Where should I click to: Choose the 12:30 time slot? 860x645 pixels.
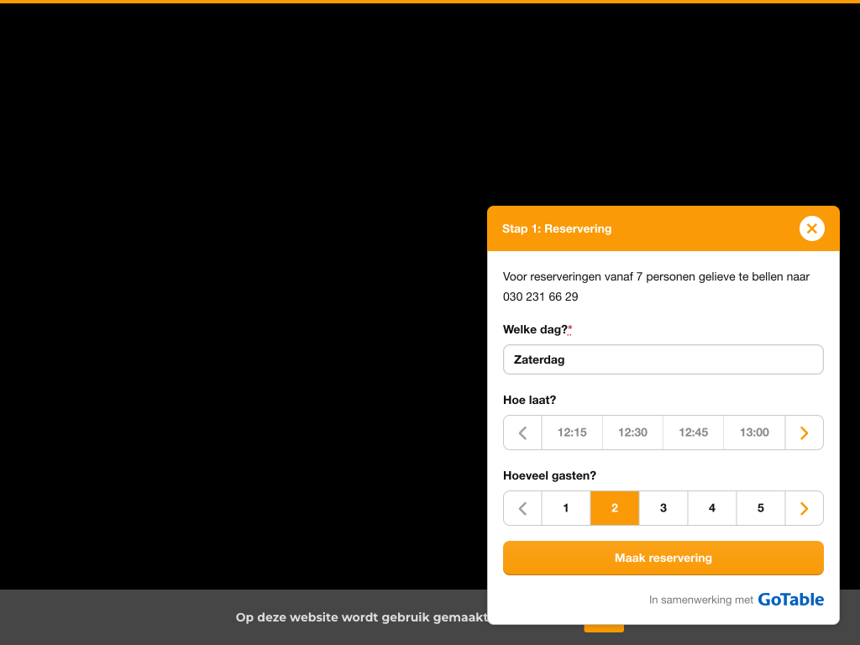coord(632,433)
